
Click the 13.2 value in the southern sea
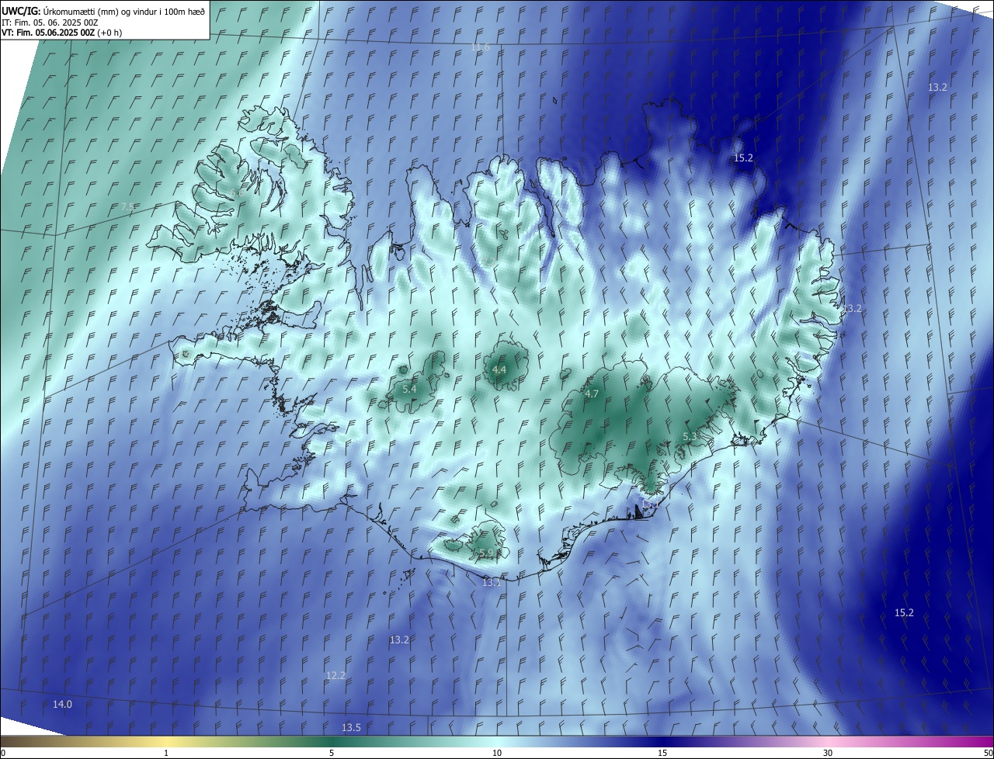399,639
